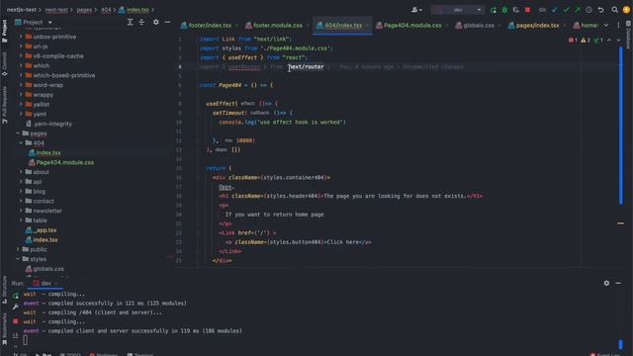Screen dimensions: 633x356
Task: Open Search Everywhere magnifier icon
Action: (614, 10)
